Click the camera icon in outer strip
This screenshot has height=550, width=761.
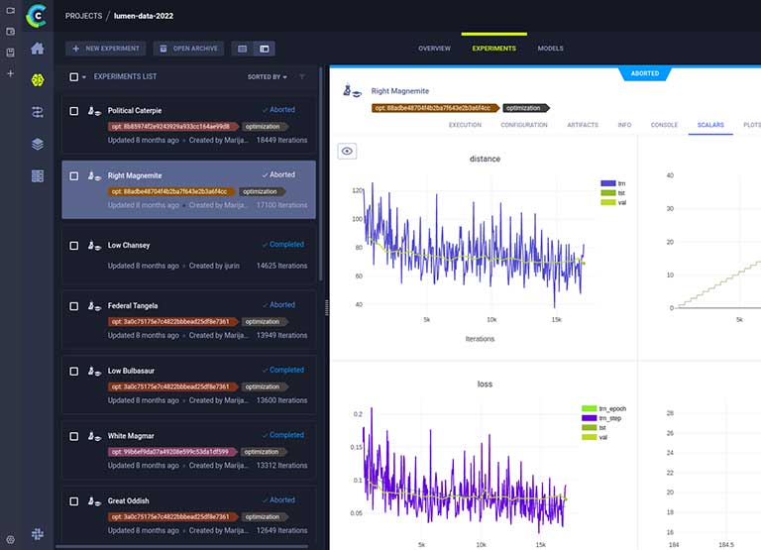pos(10,10)
